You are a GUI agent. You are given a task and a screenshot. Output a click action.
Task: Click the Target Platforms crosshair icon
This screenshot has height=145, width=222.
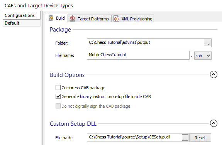pos(72,18)
